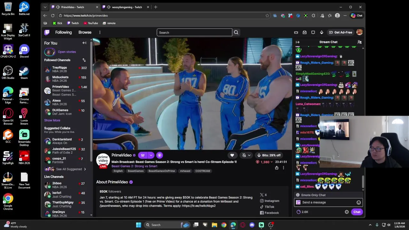Share the PrimeVideo stream
409x230 pixels.
[x=277, y=168]
